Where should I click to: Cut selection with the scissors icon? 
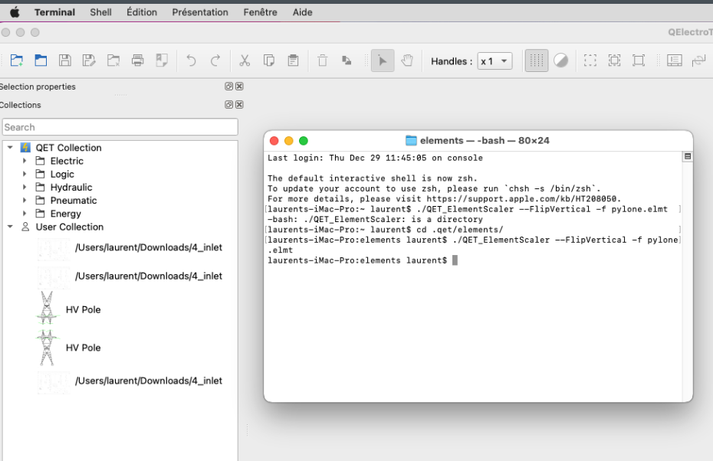pyautogui.click(x=245, y=60)
